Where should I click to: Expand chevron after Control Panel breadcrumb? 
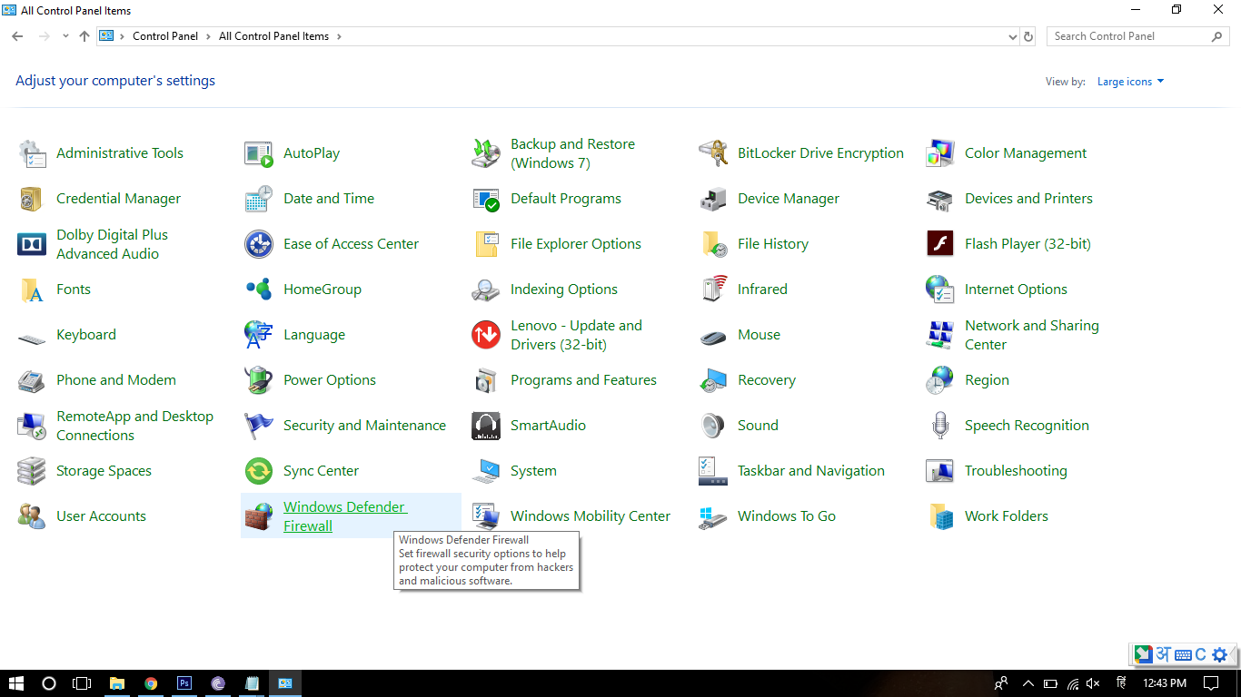point(208,36)
